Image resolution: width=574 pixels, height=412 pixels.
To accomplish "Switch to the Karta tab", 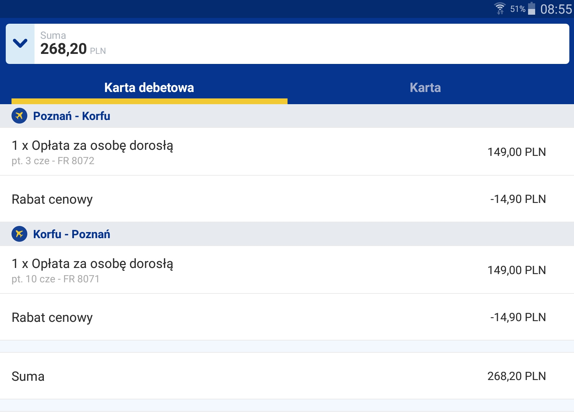I will (425, 88).
